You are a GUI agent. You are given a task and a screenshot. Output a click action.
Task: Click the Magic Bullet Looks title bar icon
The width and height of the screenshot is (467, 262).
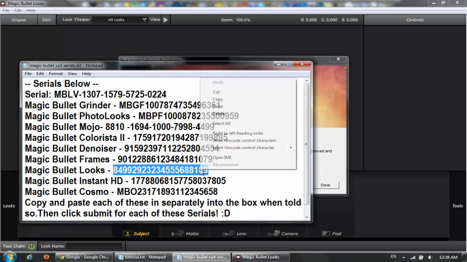(x=3, y=3)
